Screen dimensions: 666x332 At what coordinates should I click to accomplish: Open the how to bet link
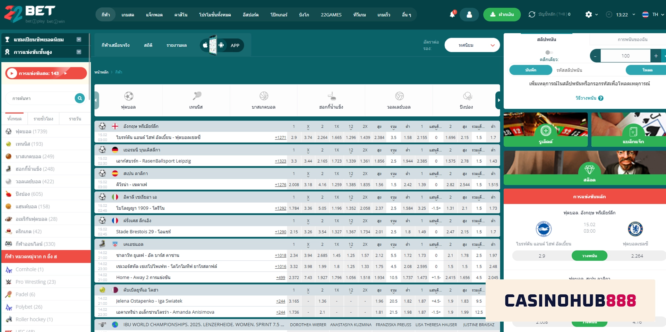click(x=586, y=98)
